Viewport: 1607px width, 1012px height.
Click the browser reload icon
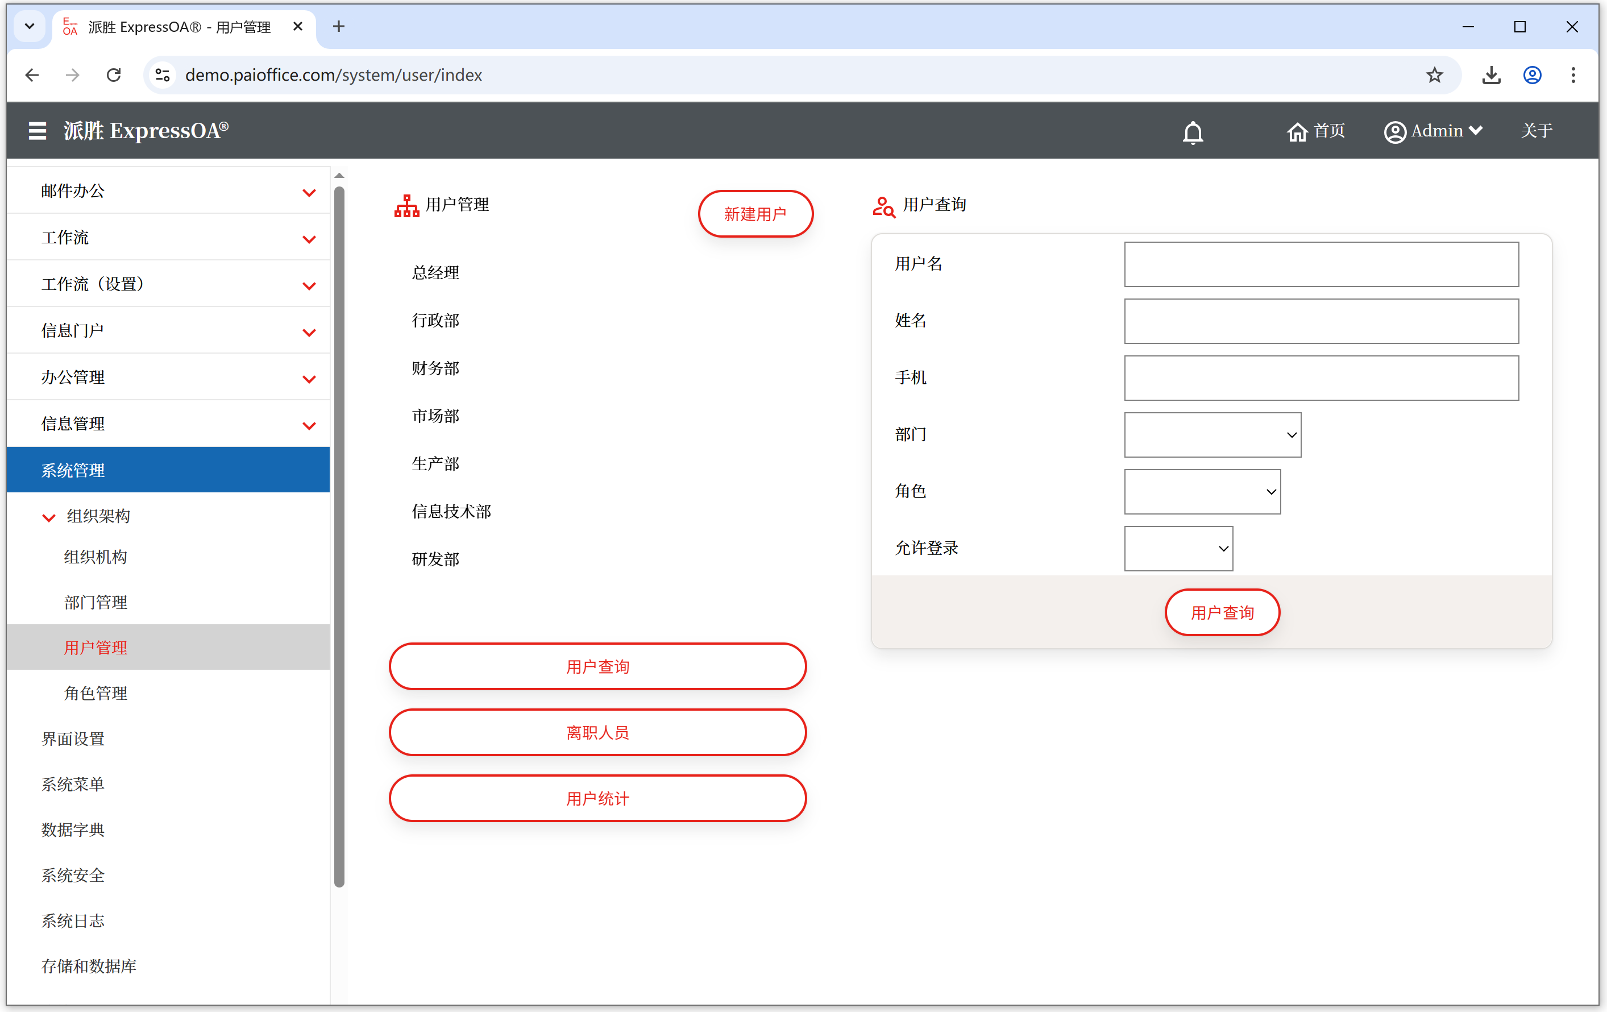tap(114, 75)
